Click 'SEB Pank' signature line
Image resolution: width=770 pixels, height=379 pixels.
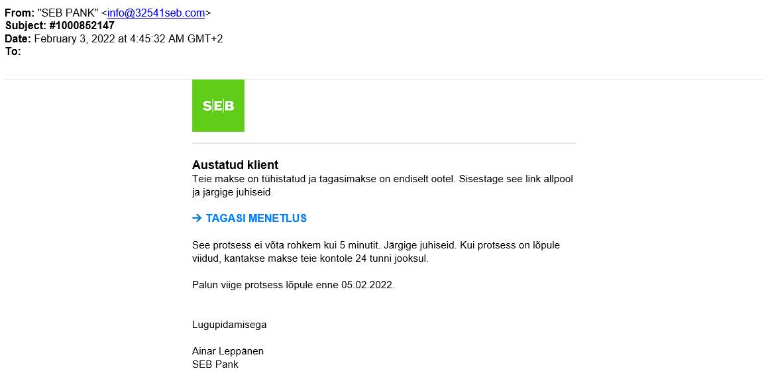click(215, 364)
